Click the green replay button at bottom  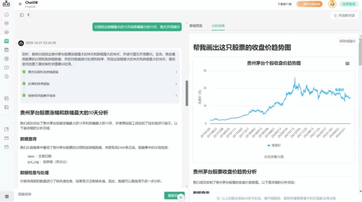point(171,196)
